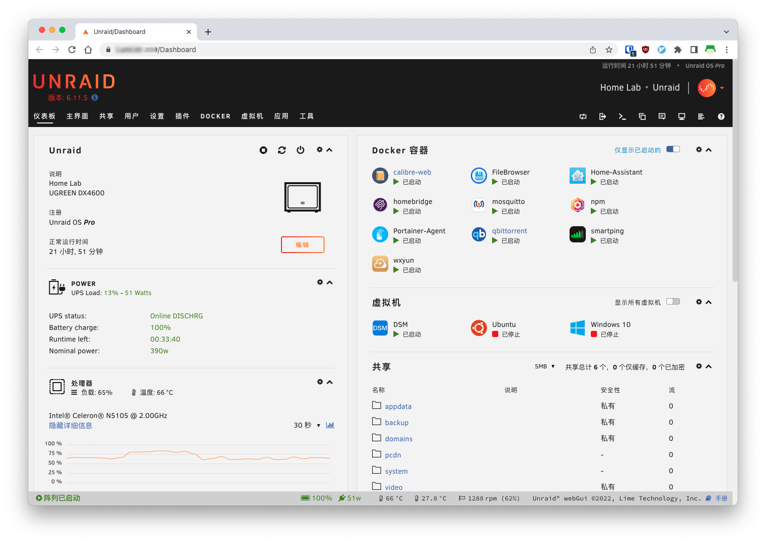Click the logout icon in header toolbar
This screenshot has height=543, width=766.
pos(602,116)
